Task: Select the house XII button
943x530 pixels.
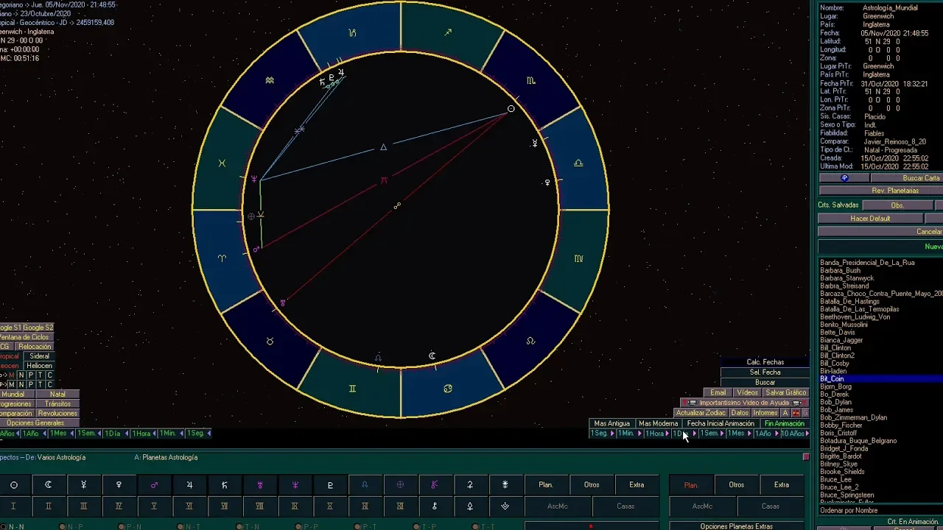Action: pos(400,506)
